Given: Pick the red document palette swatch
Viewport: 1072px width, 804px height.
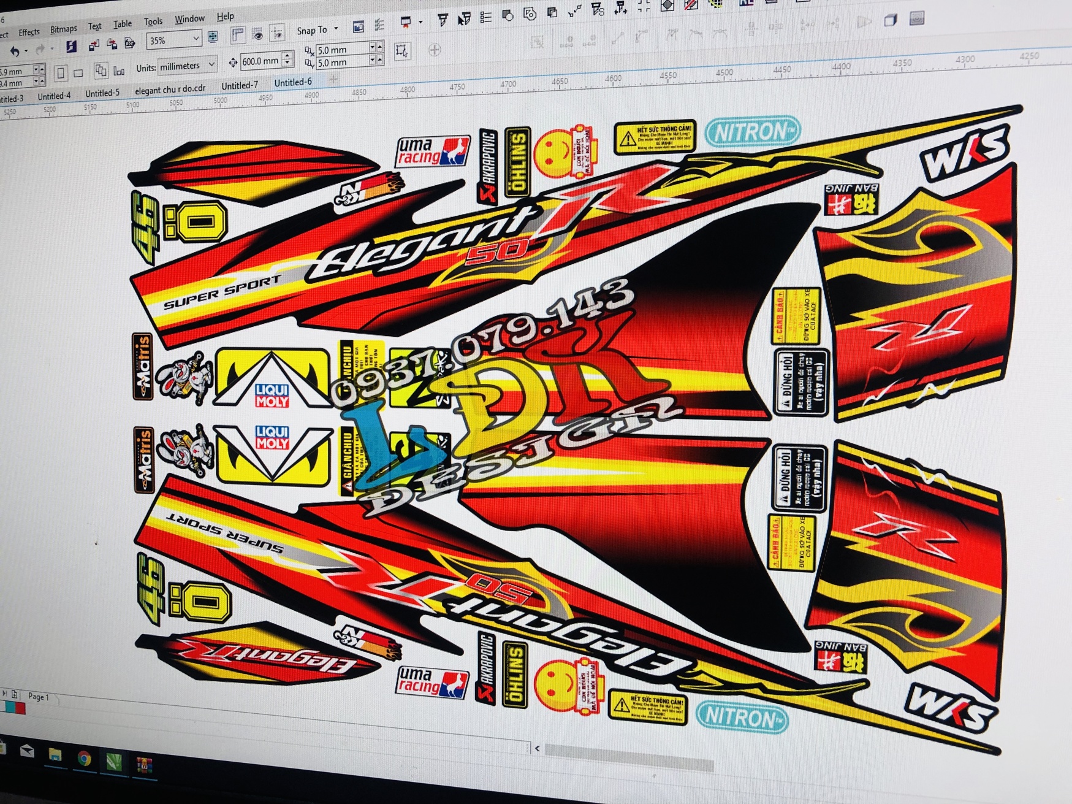Looking at the screenshot, I should 20,708.
